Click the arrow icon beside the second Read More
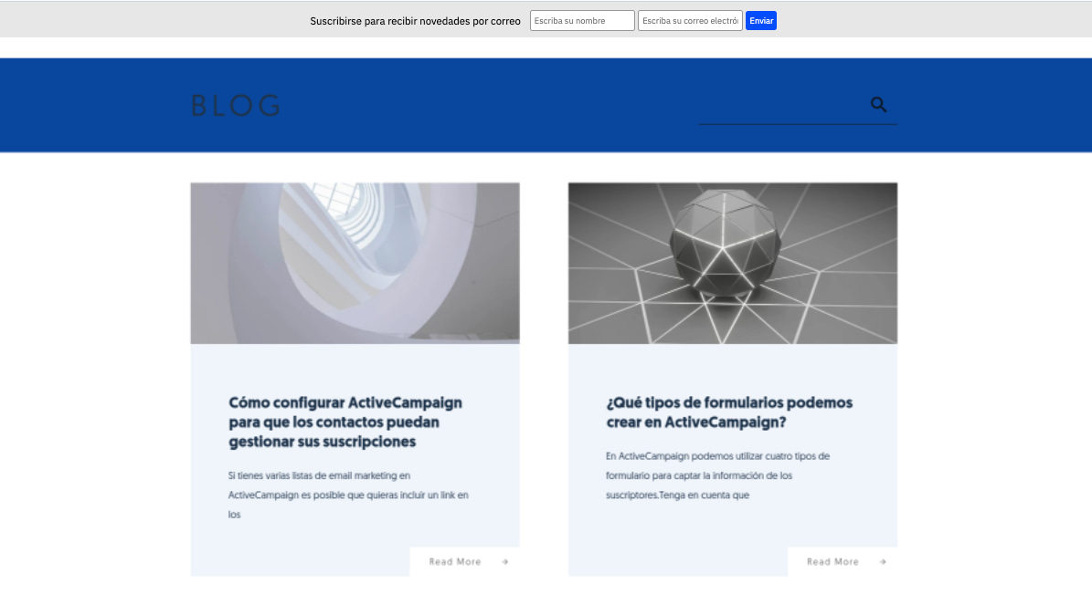 coord(883,562)
